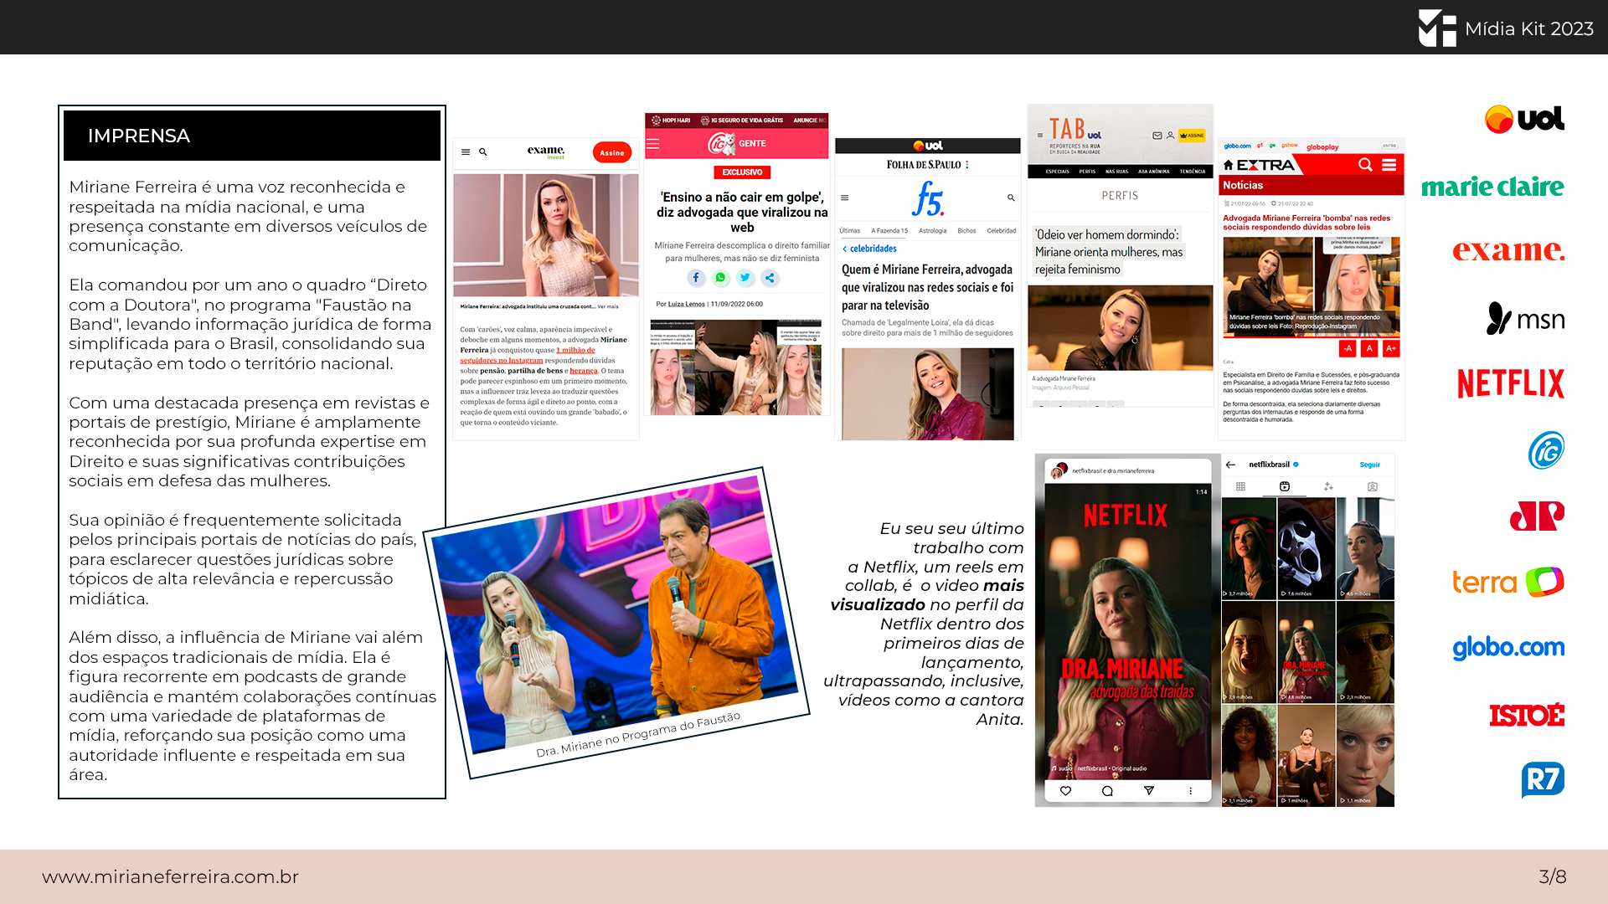Viewport: 1608px width, 904px height.
Task: Click the Ver mais link under the Exame photo
Action: point(608,306)
